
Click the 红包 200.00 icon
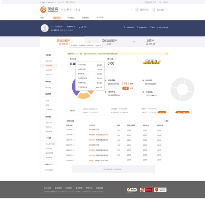(x=124, y=27)
